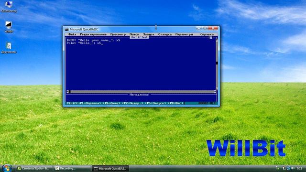Click the Microsoft QuickBAS... taskbar button
This screenshot has width=306, height=172.
[110, 168]
